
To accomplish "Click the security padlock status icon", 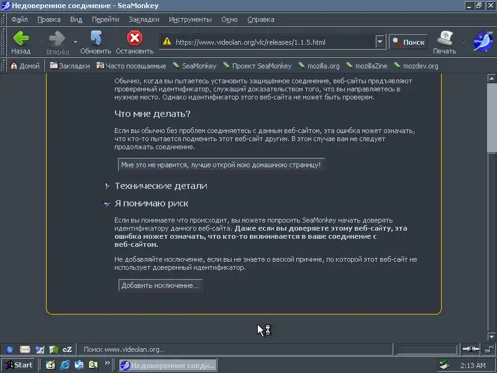I will 489,349.
